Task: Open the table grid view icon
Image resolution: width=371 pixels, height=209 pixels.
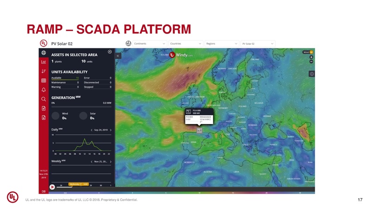Action: (43, 80)
